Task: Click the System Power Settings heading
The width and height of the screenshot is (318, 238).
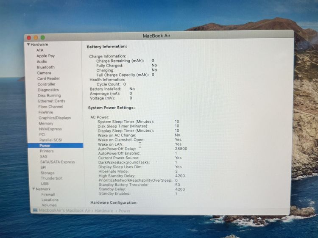Action: (112, 108)
